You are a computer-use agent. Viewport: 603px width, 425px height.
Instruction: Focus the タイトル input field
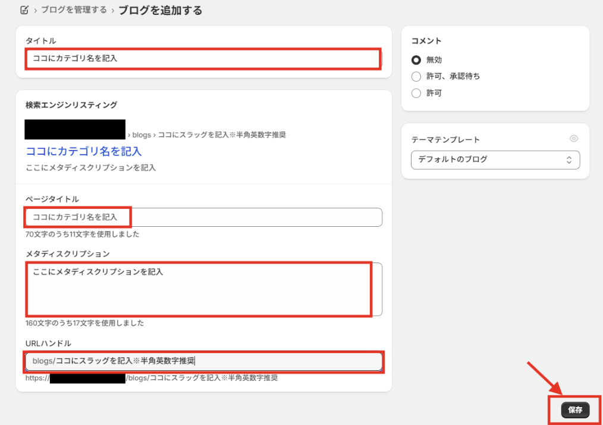pyautogui.click(x=202, y=59)
